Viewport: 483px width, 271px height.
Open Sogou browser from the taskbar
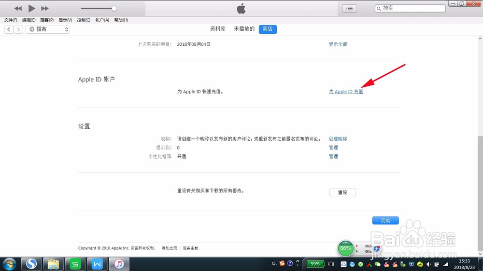(31, 264)
